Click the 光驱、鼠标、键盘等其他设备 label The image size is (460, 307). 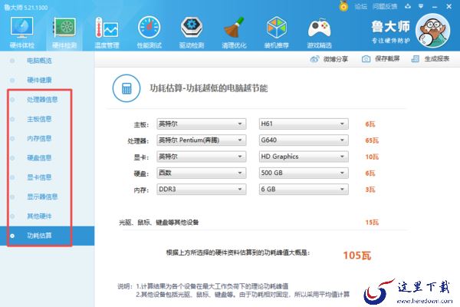pyautogui.click(x=159, y=223)
